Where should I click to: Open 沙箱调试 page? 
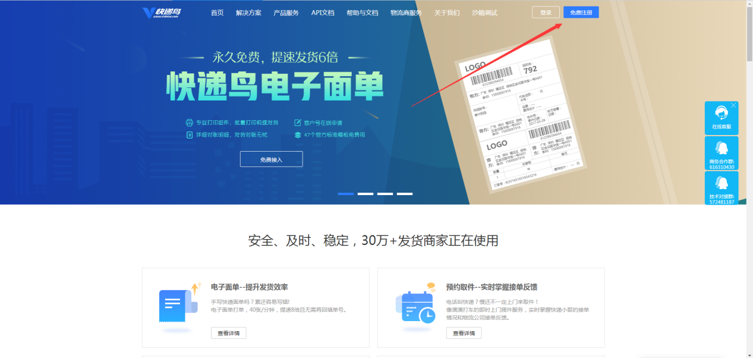(x=484, y=12)
